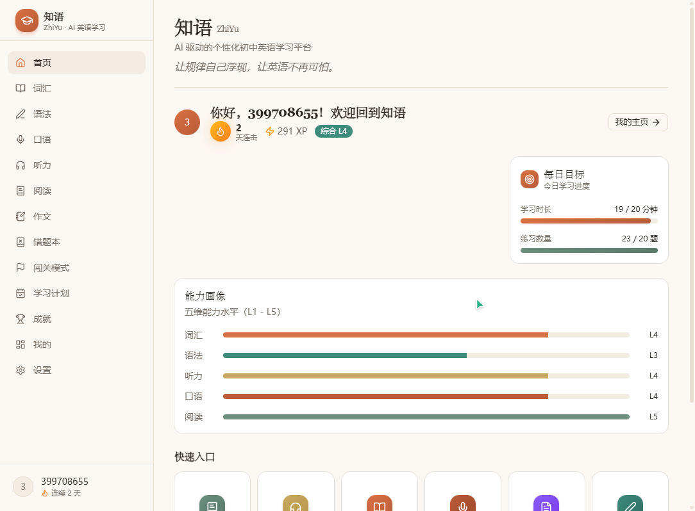Click the 快速入口 section heading
The height and width of the screenshot is (511, 695).
pos(194,457)
